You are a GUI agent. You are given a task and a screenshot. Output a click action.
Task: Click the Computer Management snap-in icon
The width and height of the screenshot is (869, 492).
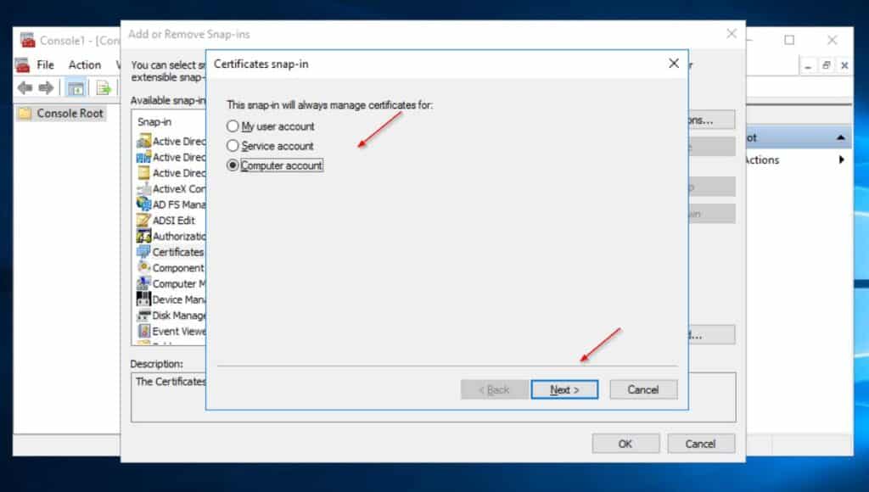point(143,283)
